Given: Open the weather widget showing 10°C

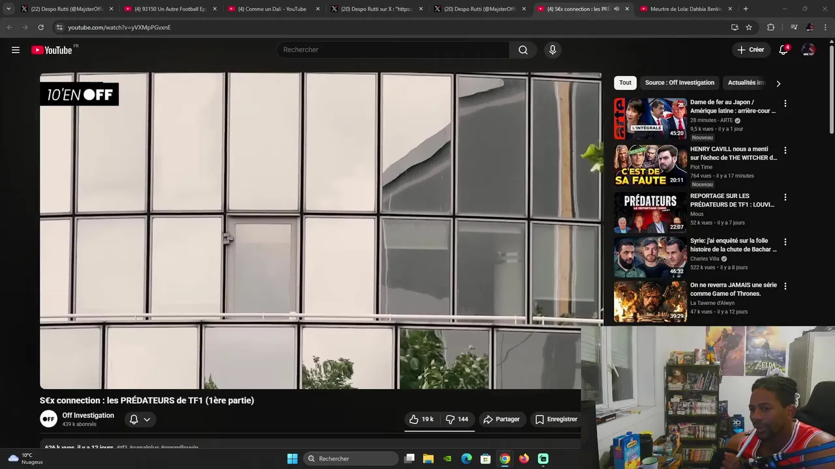Looking at the screenshot, I should [x=25, y=459].
